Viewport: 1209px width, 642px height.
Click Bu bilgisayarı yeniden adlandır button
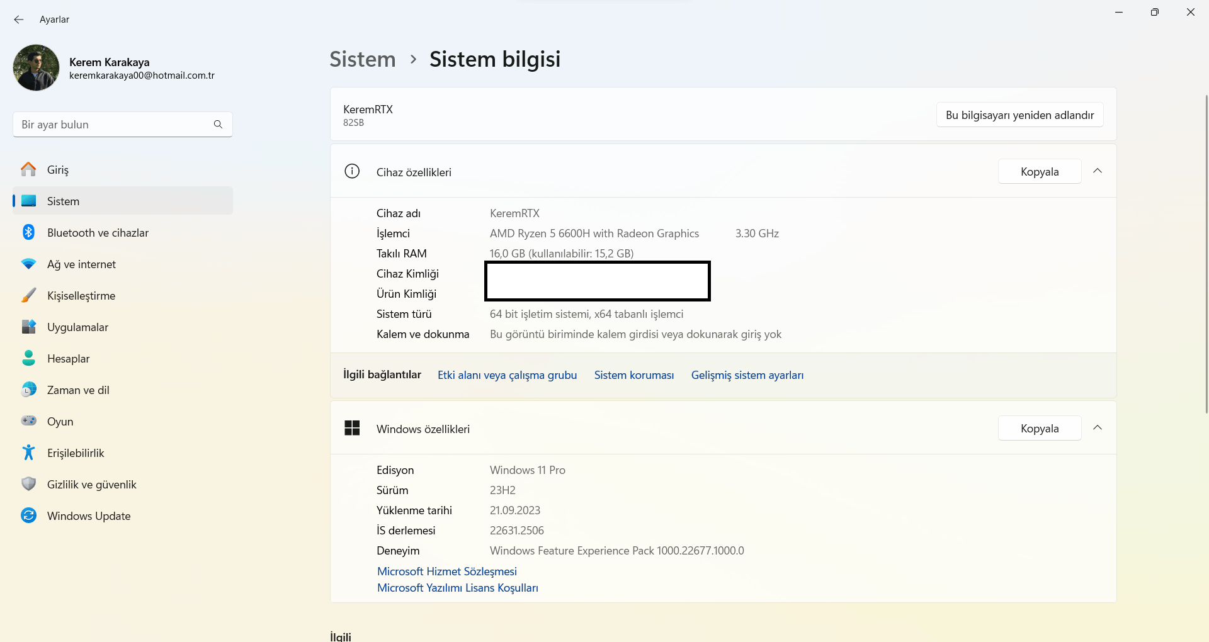point(1019,115)
